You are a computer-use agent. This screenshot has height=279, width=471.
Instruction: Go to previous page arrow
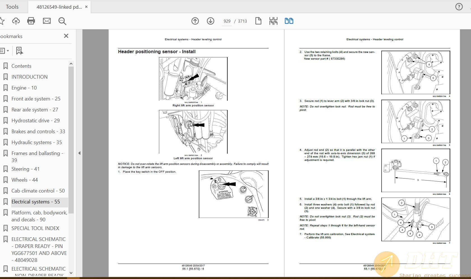click(x=195, y=21)
